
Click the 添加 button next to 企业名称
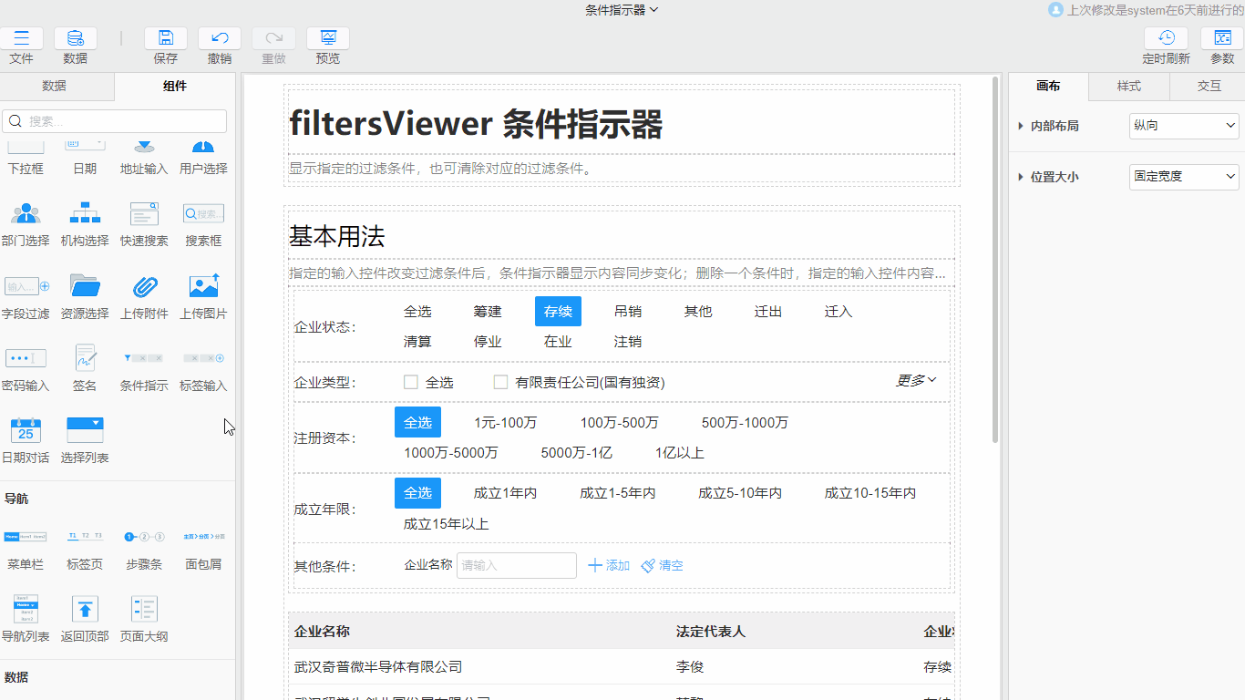(609, 566)
